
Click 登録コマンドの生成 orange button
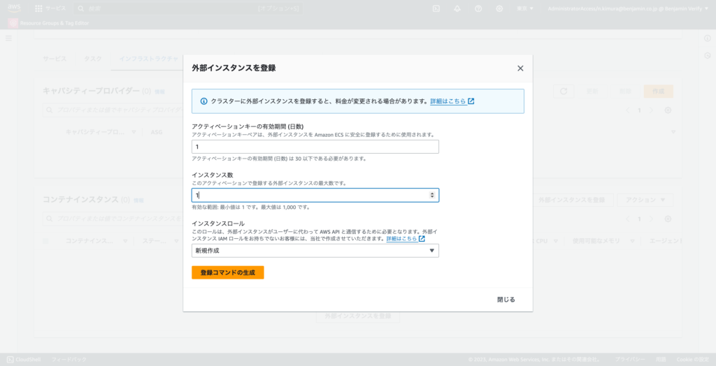tap(228, 272)
